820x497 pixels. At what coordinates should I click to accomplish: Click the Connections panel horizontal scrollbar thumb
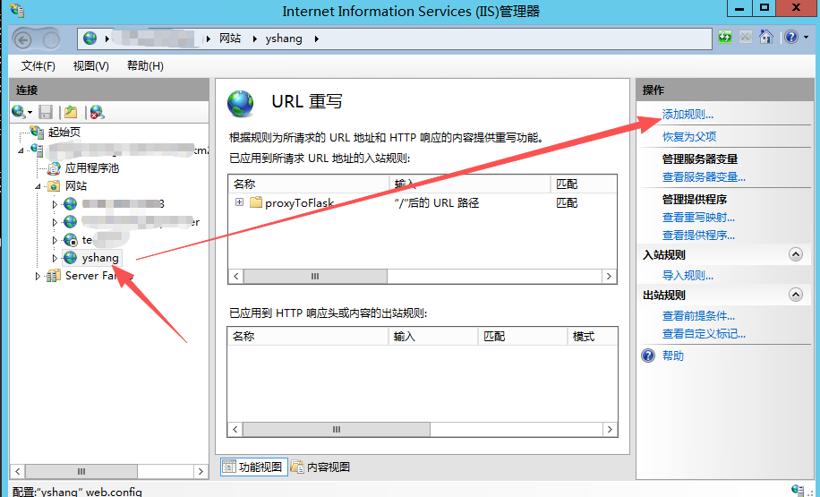point(81,471)
